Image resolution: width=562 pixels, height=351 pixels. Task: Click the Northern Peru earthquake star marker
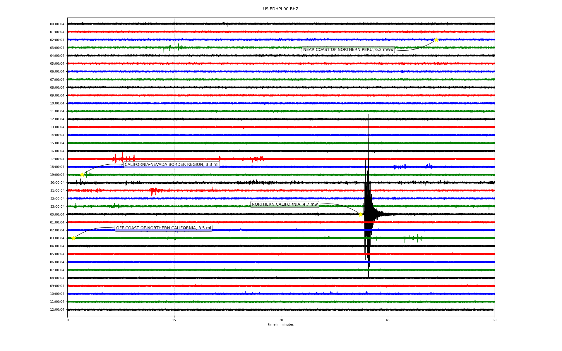pos(436,40)
